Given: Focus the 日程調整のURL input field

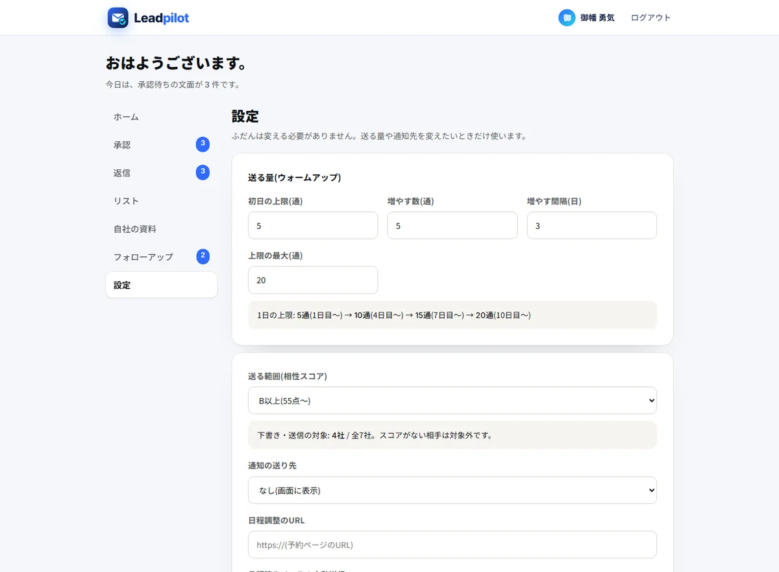Looking at the screenshot, I should coord(452,545).
